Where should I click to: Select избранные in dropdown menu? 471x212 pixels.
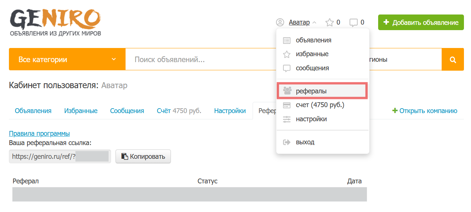click(322, 54)
